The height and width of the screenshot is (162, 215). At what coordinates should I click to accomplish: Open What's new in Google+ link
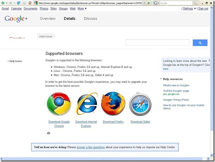point(176,85)
